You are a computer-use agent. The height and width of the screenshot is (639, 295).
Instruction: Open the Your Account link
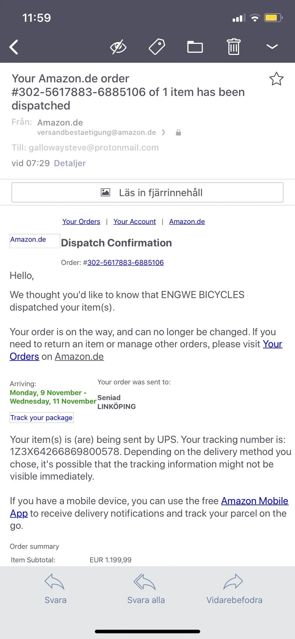[x=135, y=221]
